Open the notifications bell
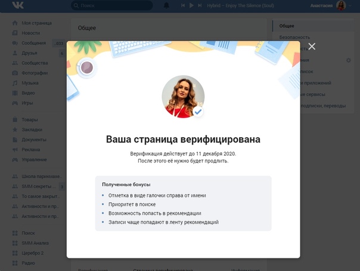Image resolution: width=360 pixels, height=271 pixels. [x=166, y=5]
